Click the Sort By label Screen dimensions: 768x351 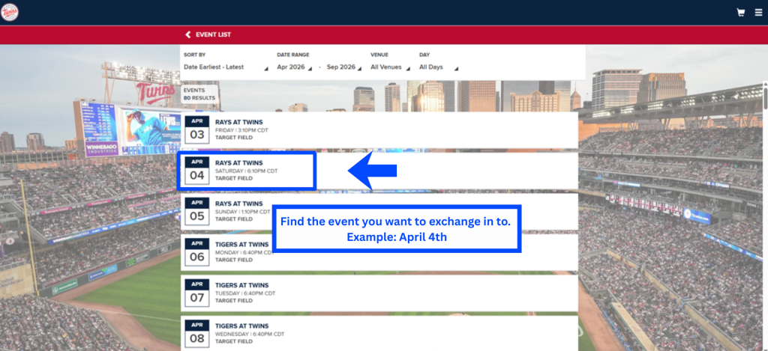[x=194, y=55]
